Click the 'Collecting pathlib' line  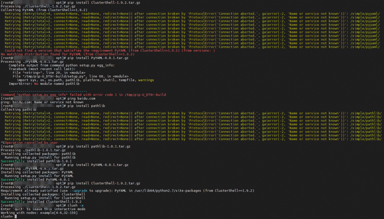coord(18,109)
